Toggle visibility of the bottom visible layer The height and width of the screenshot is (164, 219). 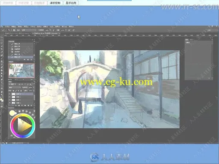click(x=10, y=103)
